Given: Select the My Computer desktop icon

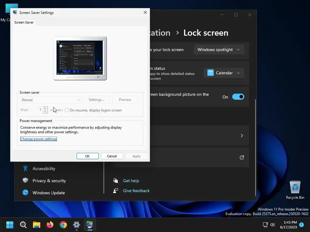Looking at the screenshot, I should 5,12.
